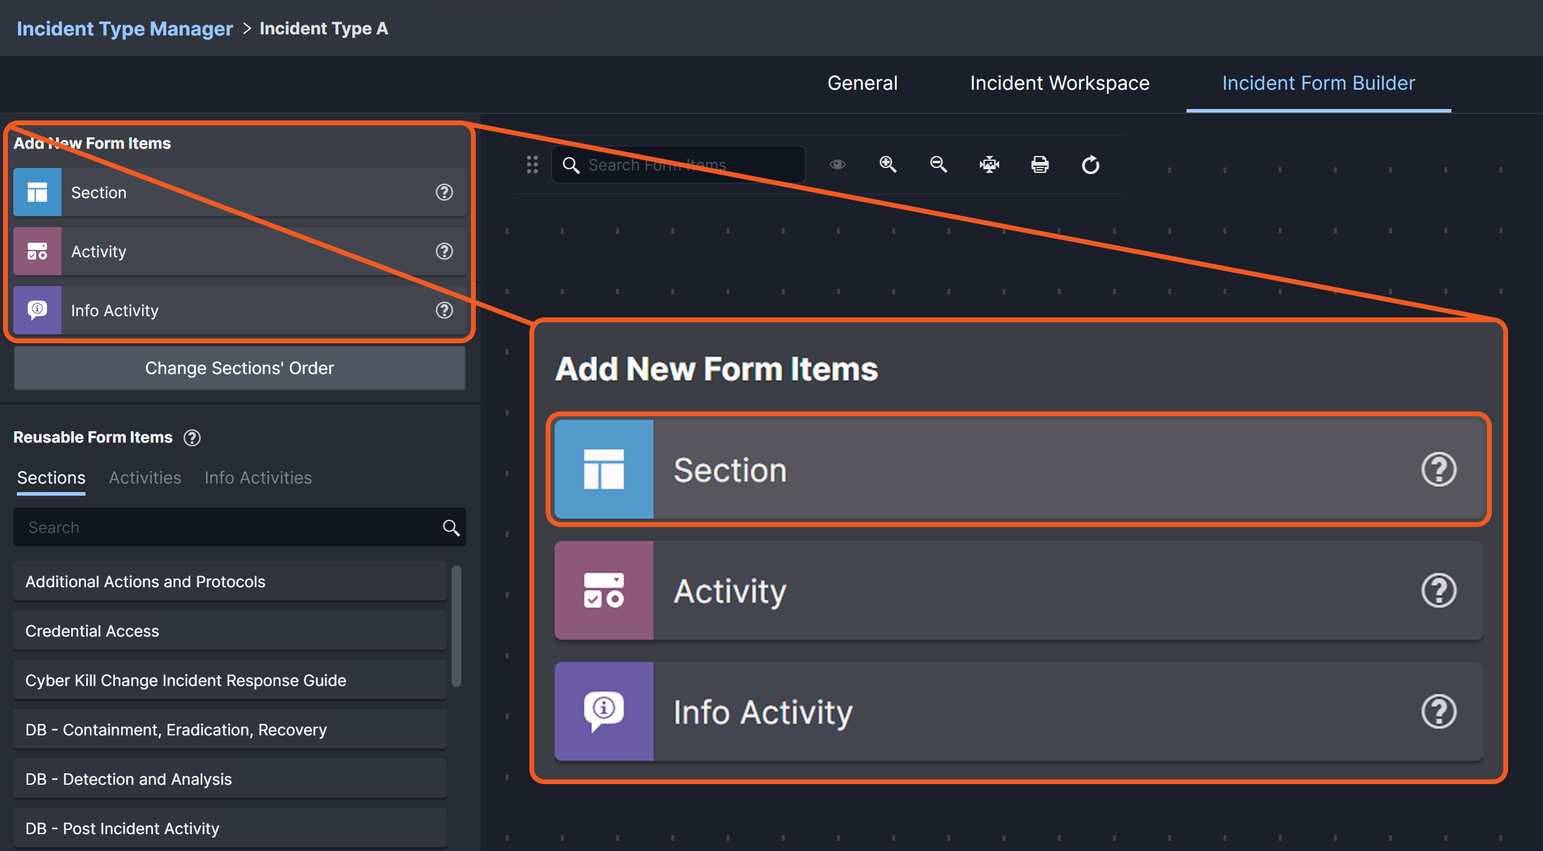Select the Activities reusable items tab
The height and width of the screenshot is (851, 1543).
click(x=145, y=478)
